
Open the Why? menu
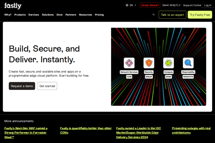(8, 15)
